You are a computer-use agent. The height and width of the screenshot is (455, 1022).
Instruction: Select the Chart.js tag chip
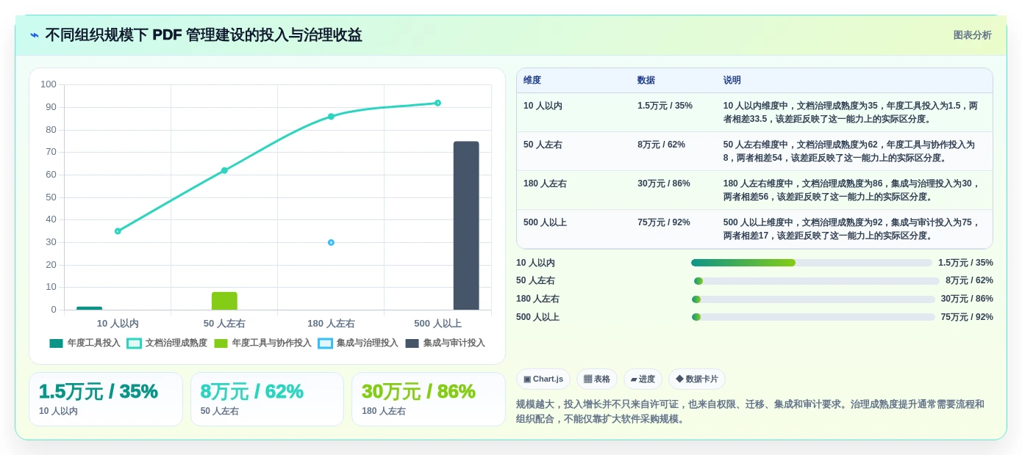(x=543, y=379)
